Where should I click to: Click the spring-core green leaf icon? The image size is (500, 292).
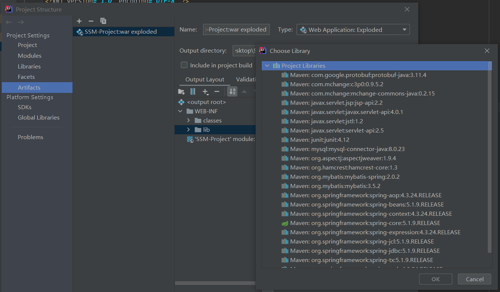(x=285, y=223)
